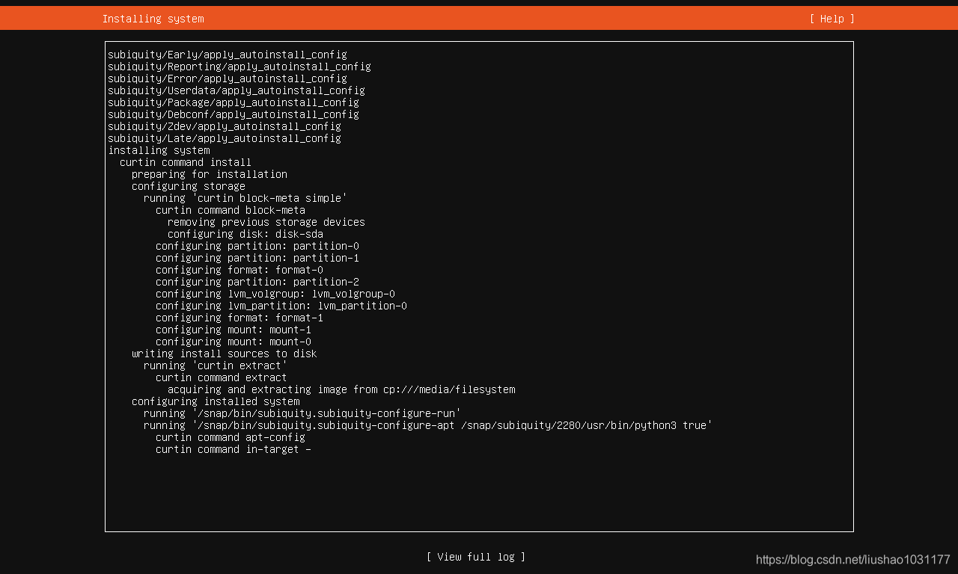Click the line 'subiquity/Early/apply_autoinstall_config'
The width and height of the screenshot is (958, 574).
click(x=228, y=55)
